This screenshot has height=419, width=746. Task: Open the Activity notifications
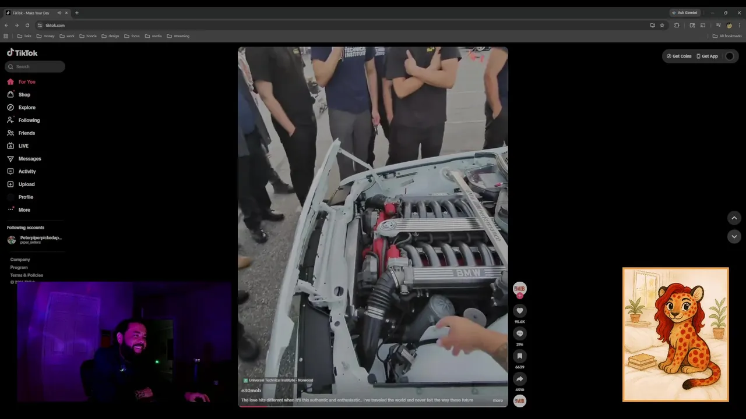coord(22,172)
